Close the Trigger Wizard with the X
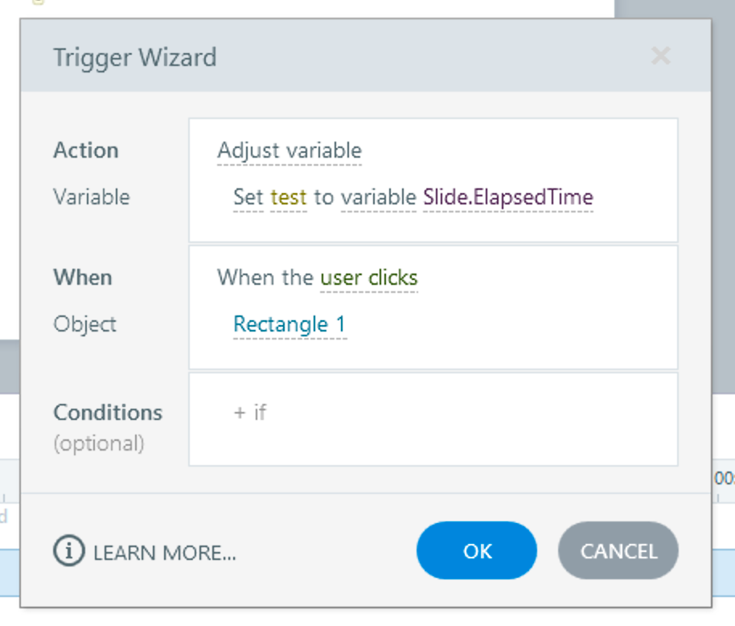 click(x=660, y=56)
